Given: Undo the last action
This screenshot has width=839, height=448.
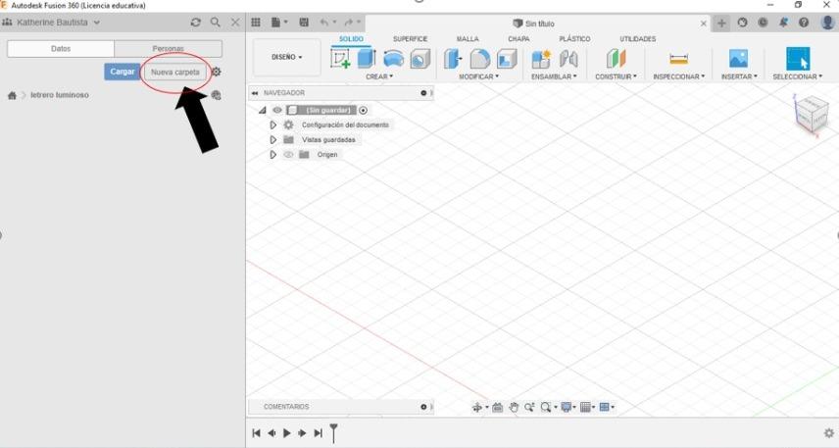Looking at the screenshot, I should coord(326,23).
